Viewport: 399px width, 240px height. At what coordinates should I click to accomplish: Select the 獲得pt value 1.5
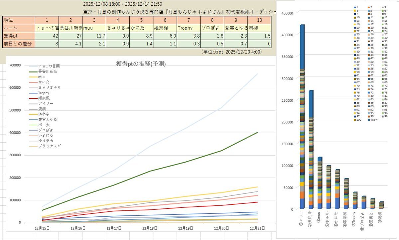pyautogui.click(x=259, y=36)
